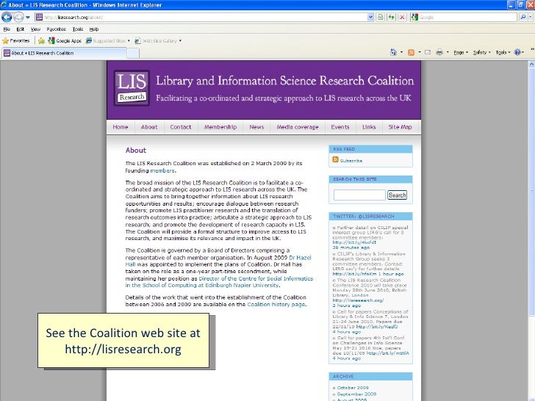Image resolution: width=535 pixels, height=401 pixels.
Task: Click the Compatibility View icon
Action: pos(381,17)
